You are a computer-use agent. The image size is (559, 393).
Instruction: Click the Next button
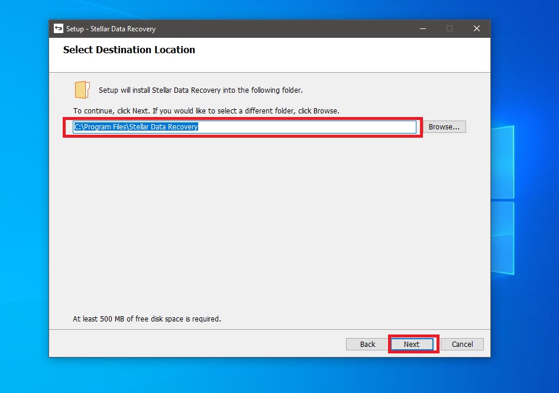click(412, 344)
